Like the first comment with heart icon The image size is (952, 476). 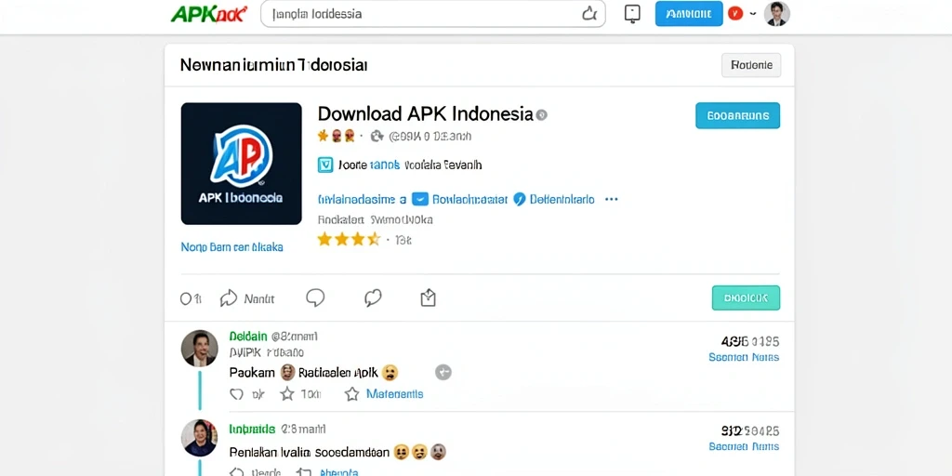pyautogui.click(x=236, y=394)
